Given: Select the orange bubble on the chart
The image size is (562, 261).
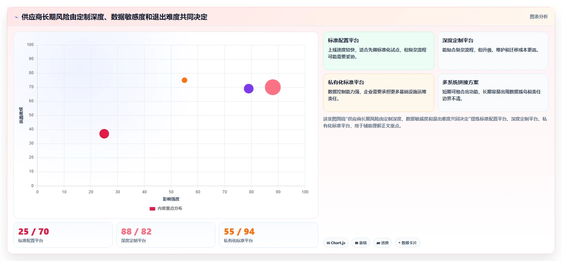Looking at the screenshot, I should 184,80.
